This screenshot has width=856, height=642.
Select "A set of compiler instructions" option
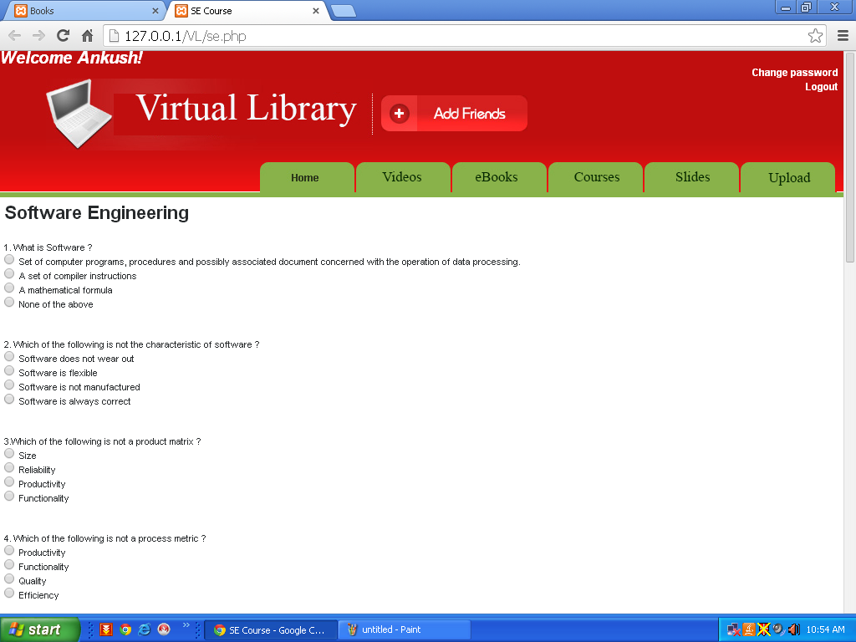9,273
